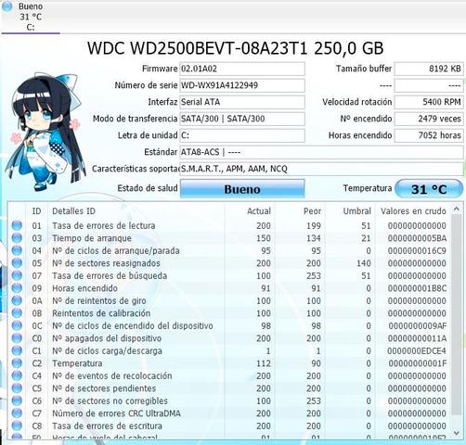Viewport: 466px width, 445px height.
Task: Click the Detalles ID column header
Action: tap(136, 211)
